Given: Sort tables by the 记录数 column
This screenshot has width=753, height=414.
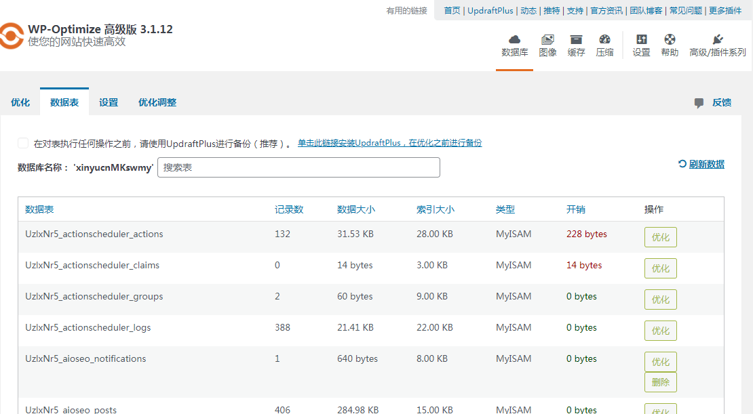Looking at the screenshot, I should click(x=290, y=209).
